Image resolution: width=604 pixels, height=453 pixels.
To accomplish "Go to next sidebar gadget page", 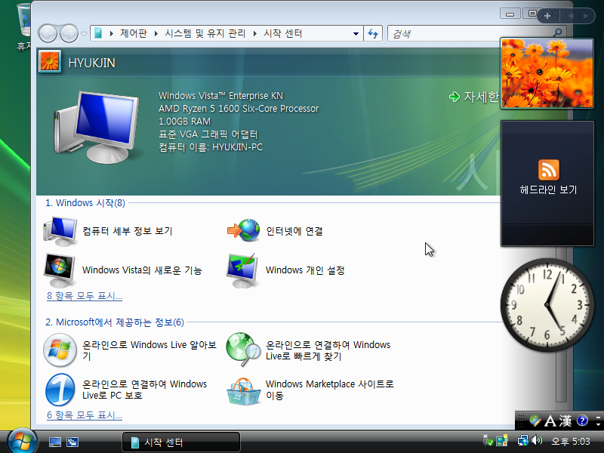I will pyautogui.click(x=586, y=16).
